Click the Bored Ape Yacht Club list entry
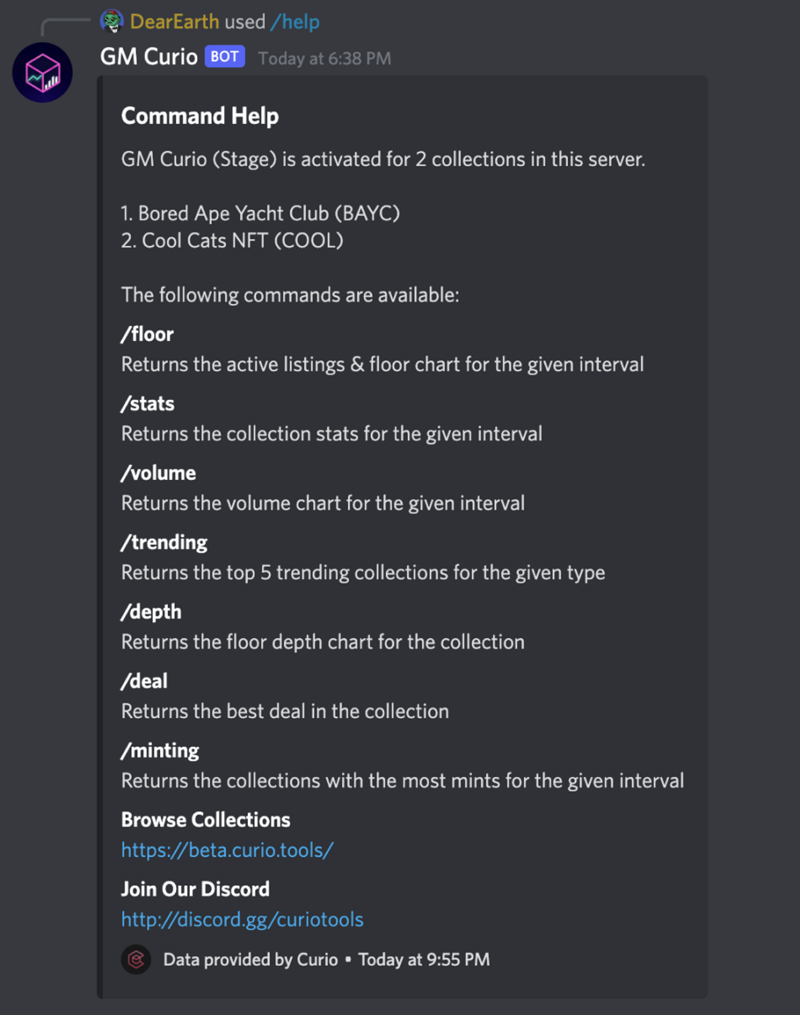 click(260, 213)
